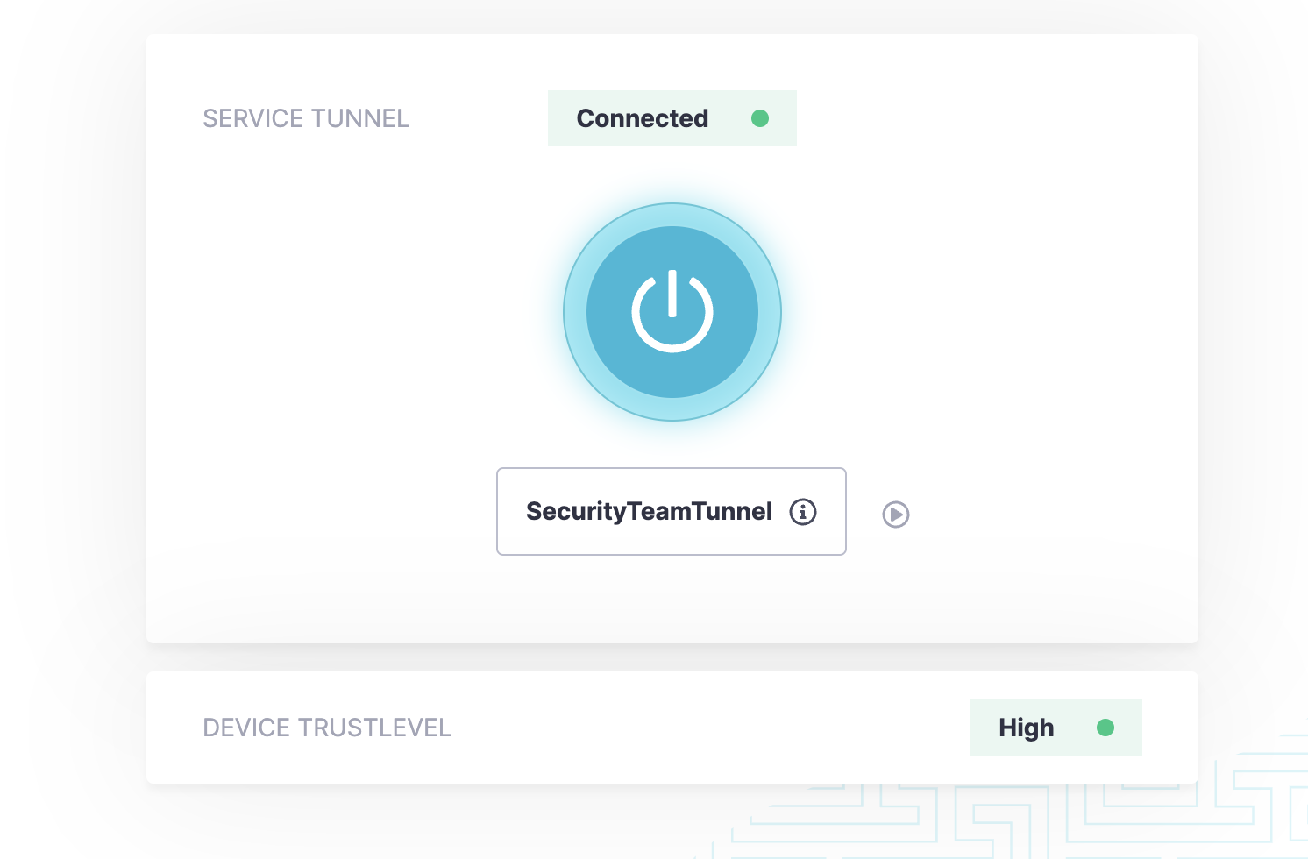The image size is (1308, 859).
Task: Click the word High in trustlevel badge
Action: click(1026, 728)
